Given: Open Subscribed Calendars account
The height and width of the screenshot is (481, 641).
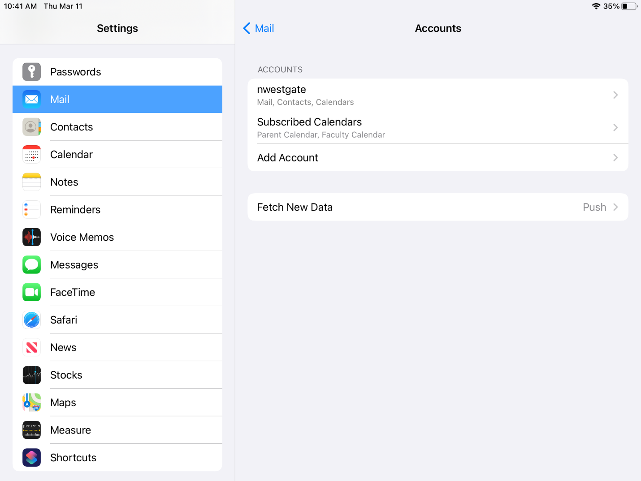Looking at the screenshot, I should (438, 127).
